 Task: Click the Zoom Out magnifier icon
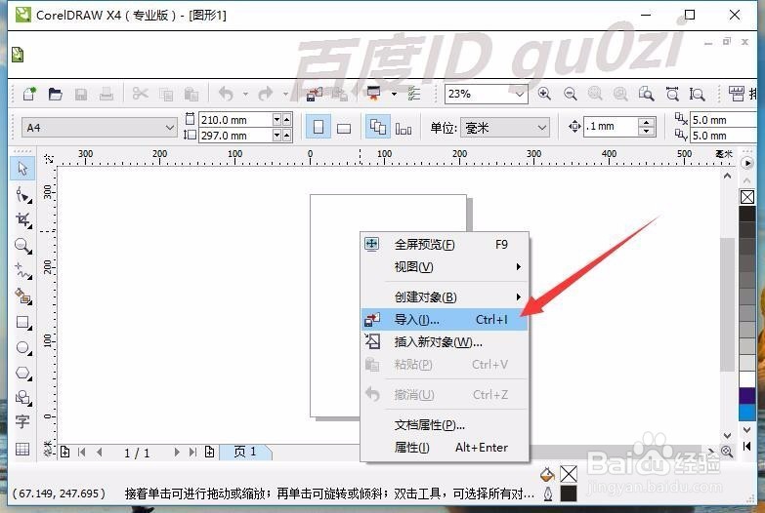(570, 93)
